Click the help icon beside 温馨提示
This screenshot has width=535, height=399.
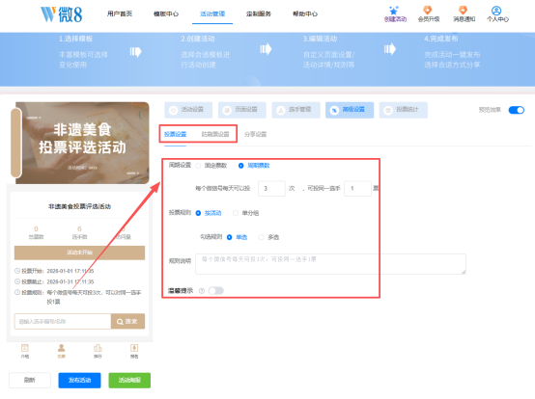pyautogui.click(x=202, y=291)
